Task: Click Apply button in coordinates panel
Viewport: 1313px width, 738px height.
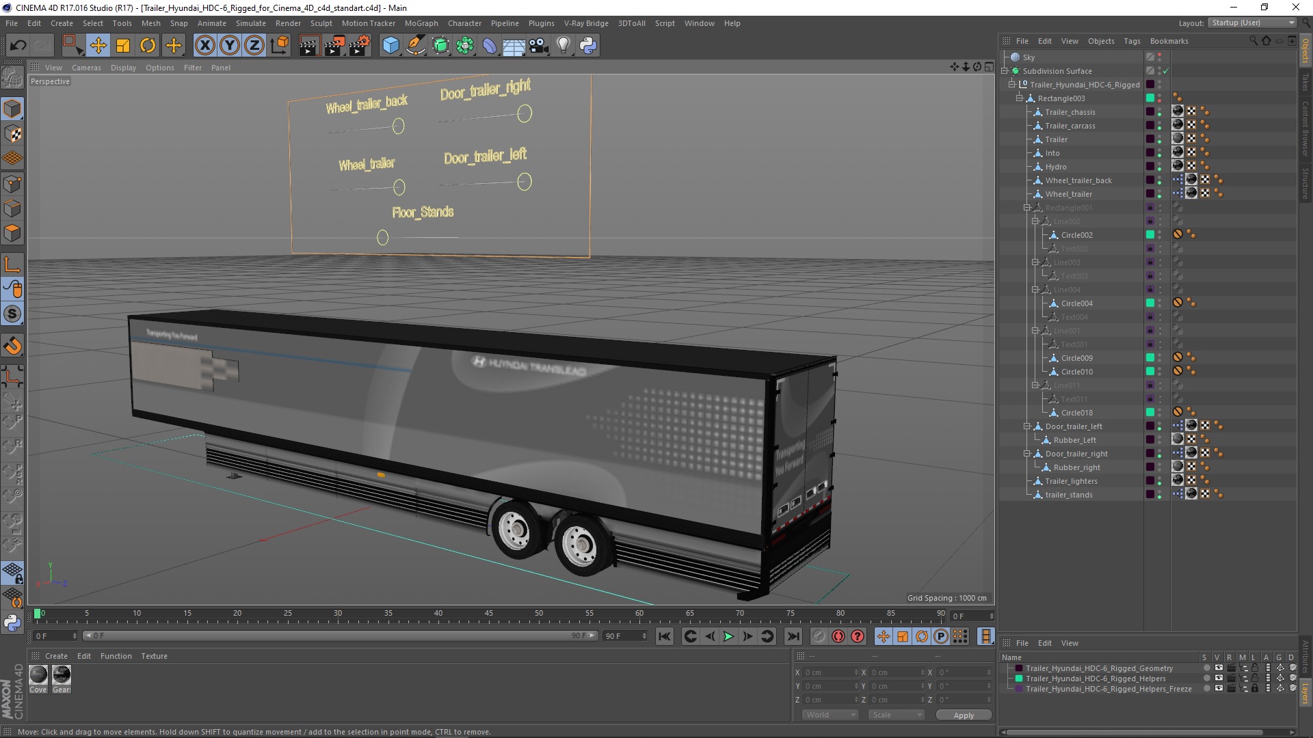Action: click(963, 715)
